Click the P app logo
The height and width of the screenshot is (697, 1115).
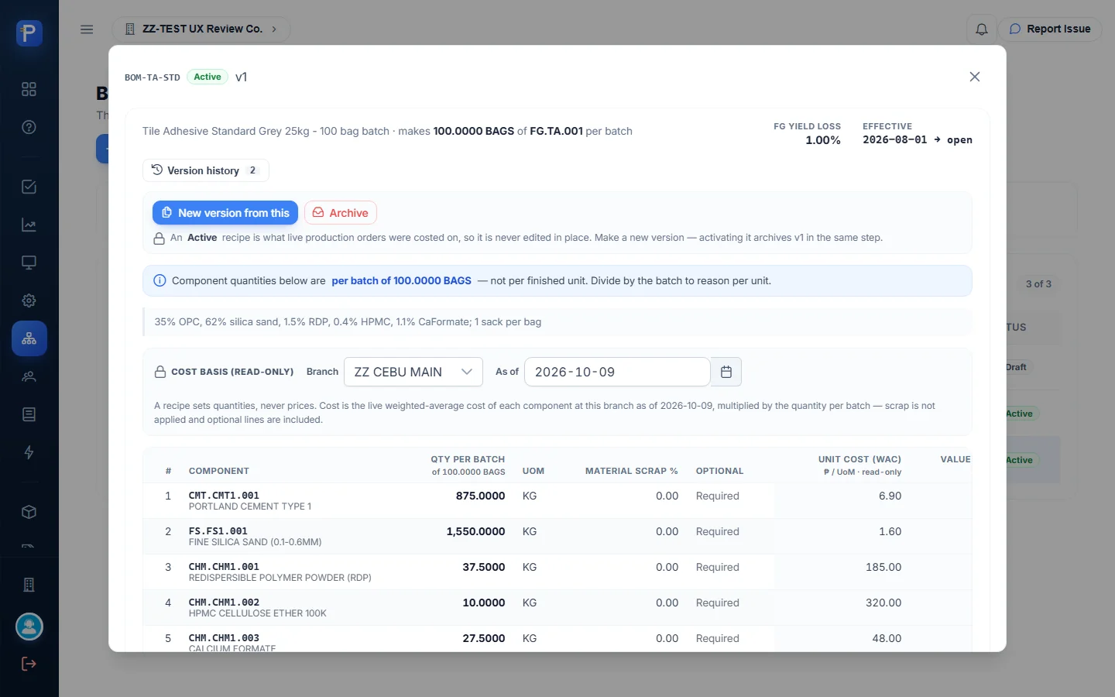pyautogui.click(x=29, y=33)
